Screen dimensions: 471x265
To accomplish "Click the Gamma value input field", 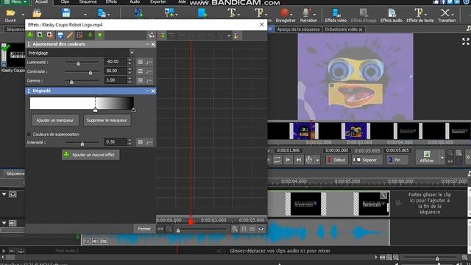I will pyautogui.click(x=116, y=80).
